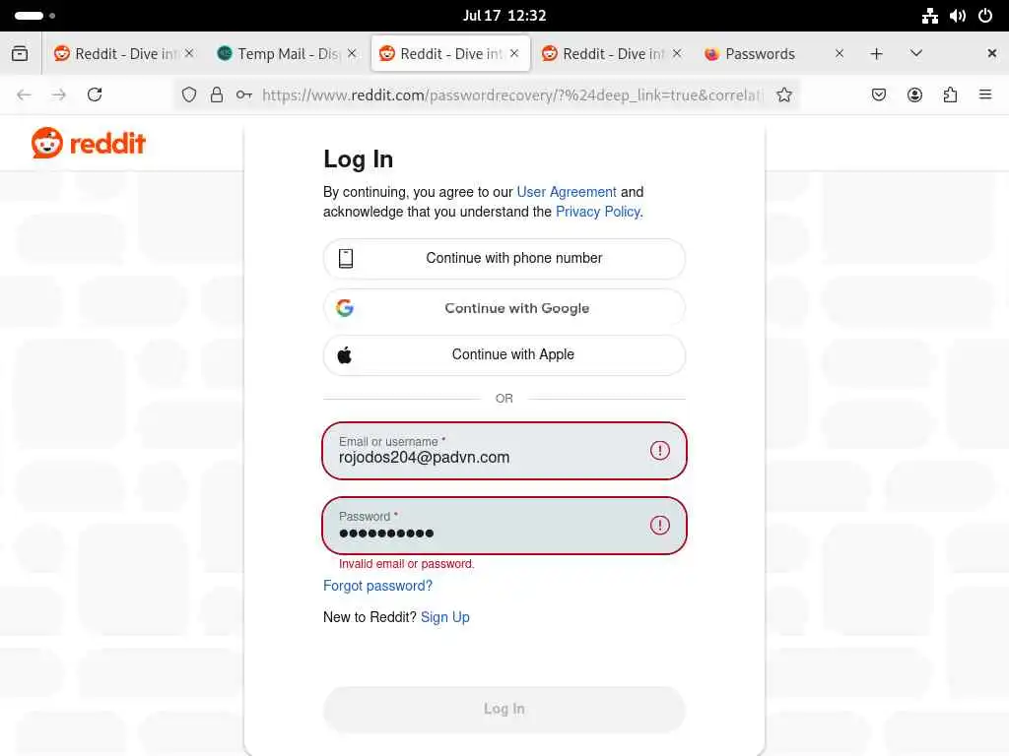Bookmark this page with star icon

pyautogui.click(x=783, y=95)
